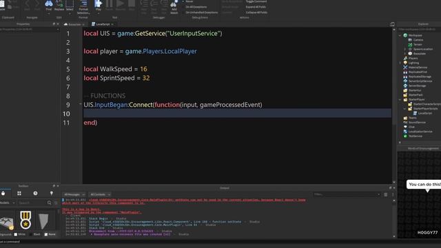Select SoundService in Explorer
The height and width of the screenshot is (248, 441).
pyautogui.click(x=415, y=123)
